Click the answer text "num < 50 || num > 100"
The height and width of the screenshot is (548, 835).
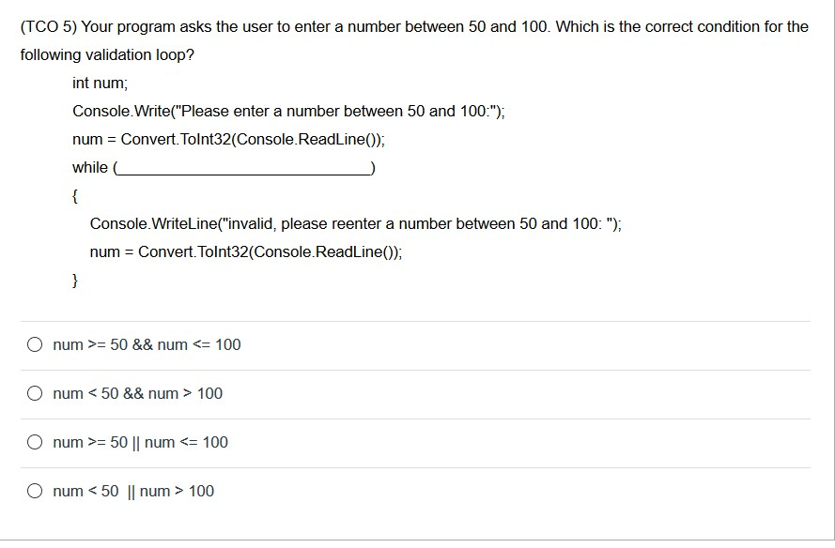pos(134,491)
